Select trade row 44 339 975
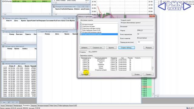The height and width of the screenshot is (109, 194). click(19, 69)
